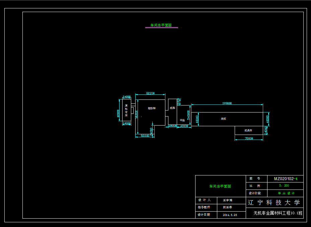Select the vertical 原料仓库 room label
This screenshot has height=227, width=311.
click(126, 110)
